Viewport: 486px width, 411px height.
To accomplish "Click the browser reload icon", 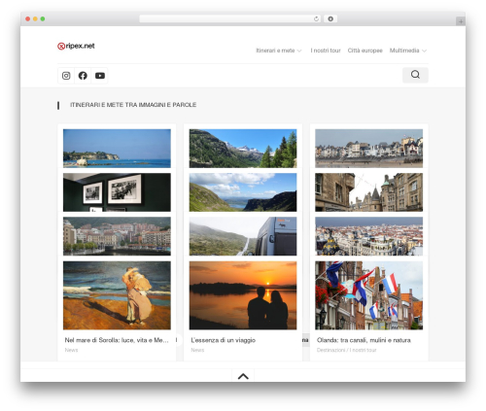I will tap(316, 19).
